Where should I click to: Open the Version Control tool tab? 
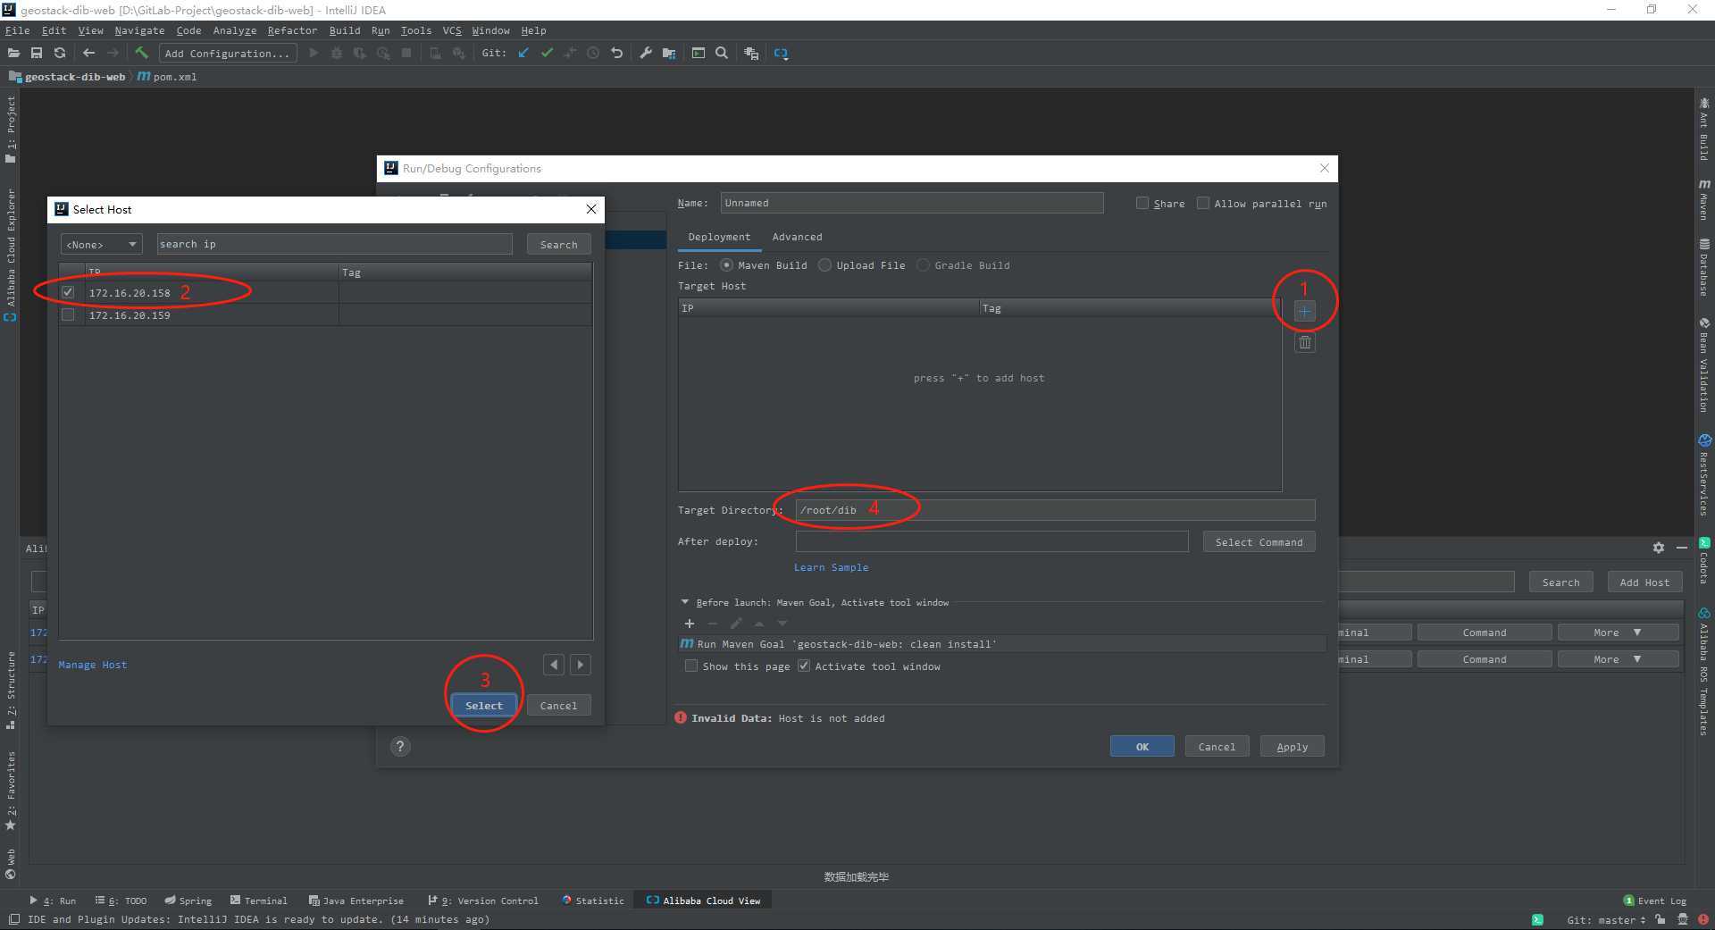(x=482, y=901)
